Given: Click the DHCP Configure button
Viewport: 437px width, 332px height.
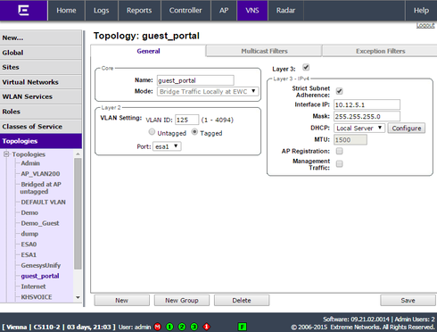Looking at the screenshot, I should coord(407,129).
